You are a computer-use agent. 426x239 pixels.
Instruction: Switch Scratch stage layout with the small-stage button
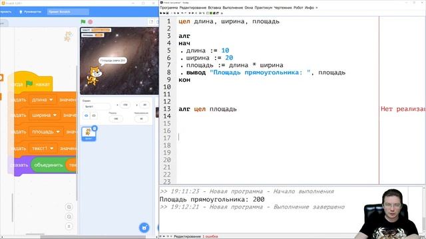tap(151, 22)
